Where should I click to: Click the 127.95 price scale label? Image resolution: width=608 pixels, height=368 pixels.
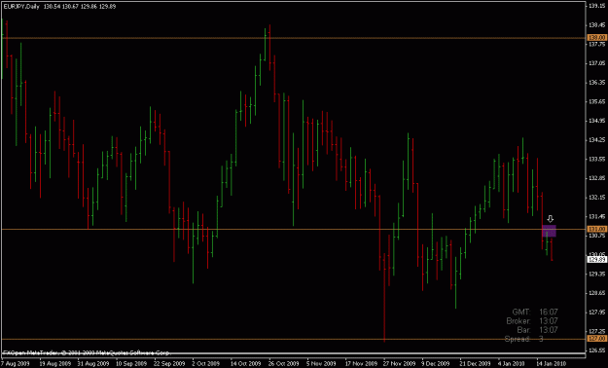point(597,312)
